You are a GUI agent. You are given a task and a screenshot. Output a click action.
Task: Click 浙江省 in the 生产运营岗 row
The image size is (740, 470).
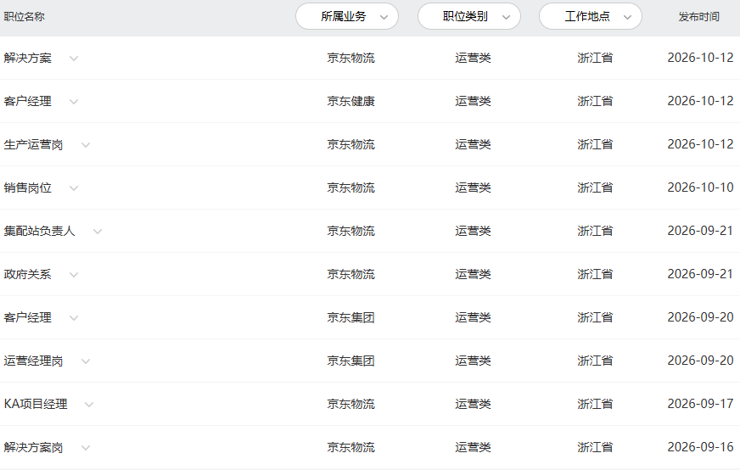(x=595, y=144)
